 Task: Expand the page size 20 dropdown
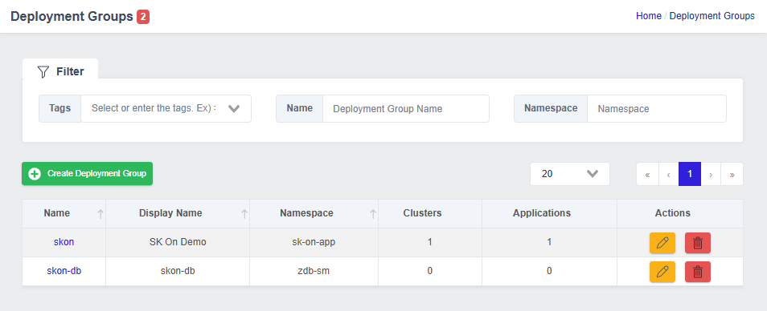pyautogui.click(x=570, y=174)
